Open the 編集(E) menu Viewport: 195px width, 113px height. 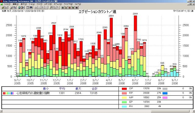pyautogui.click(x=16, y=4)
